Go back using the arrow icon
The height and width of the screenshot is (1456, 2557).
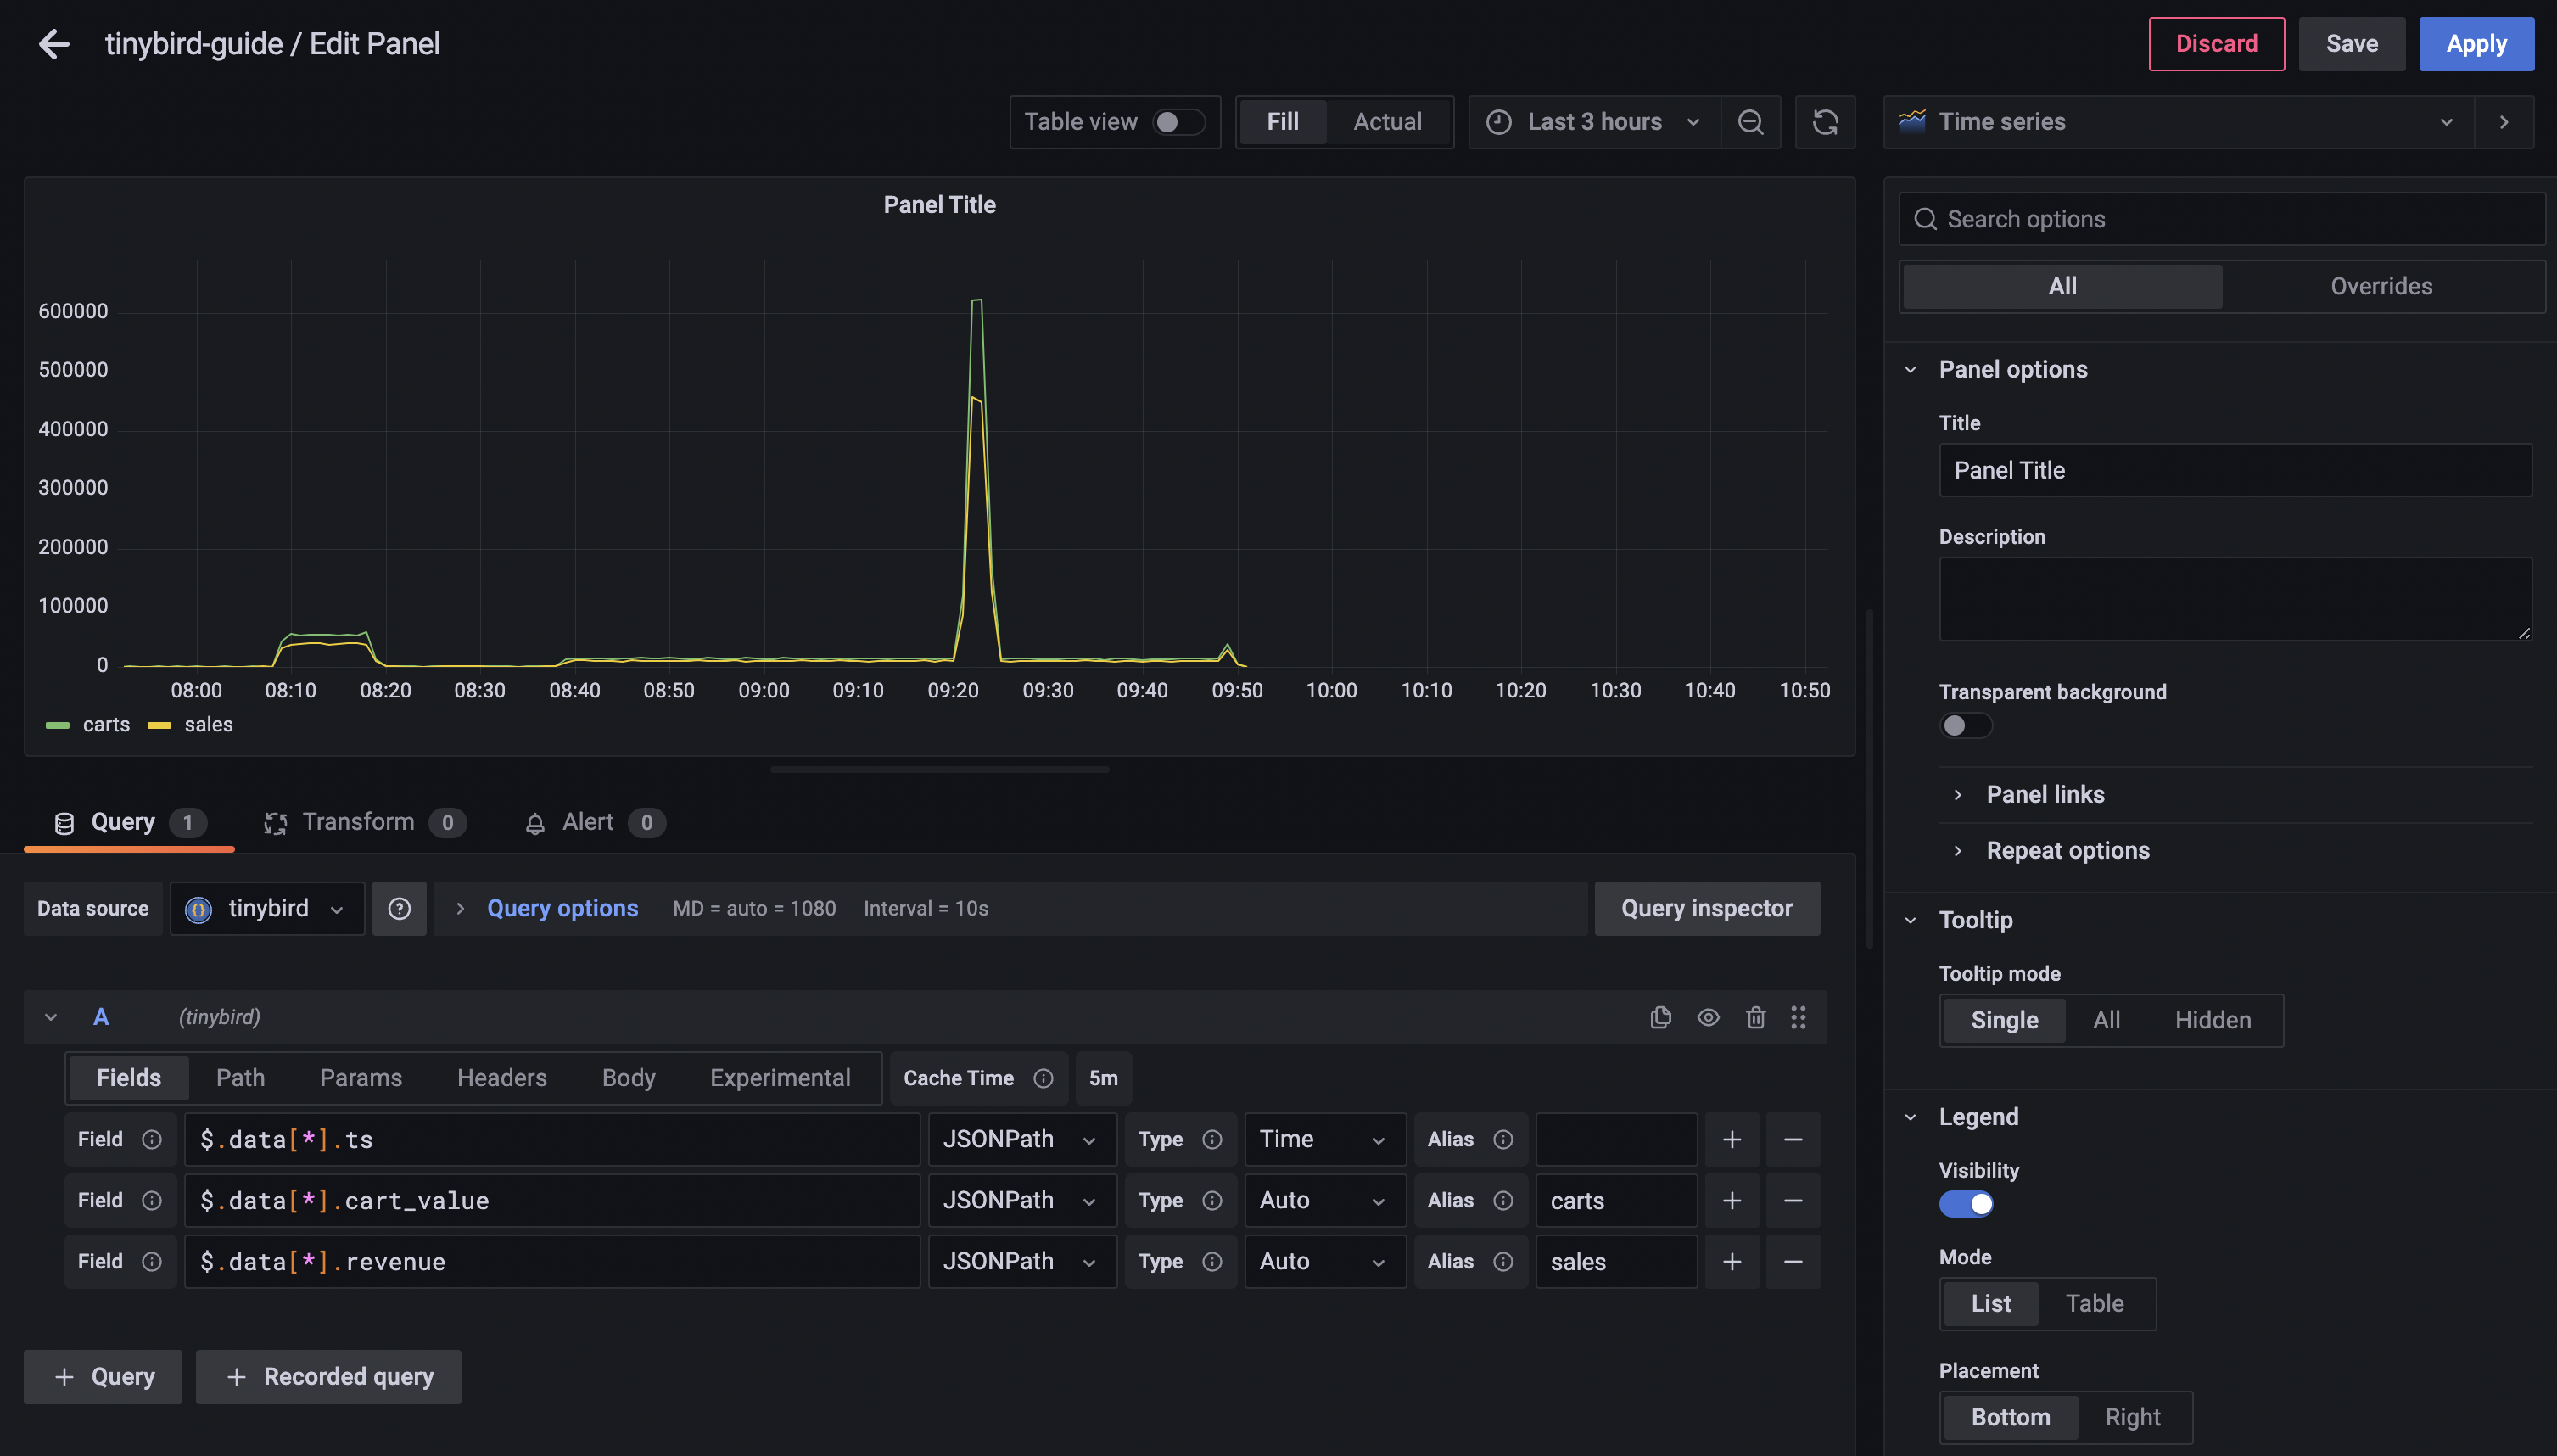[x=54, y=44]
